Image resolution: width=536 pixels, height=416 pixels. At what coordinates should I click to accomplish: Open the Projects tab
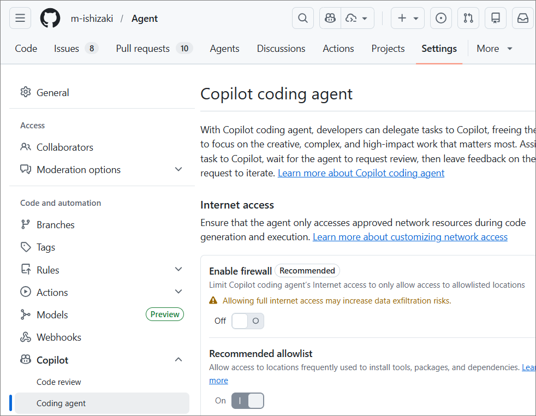388,49
